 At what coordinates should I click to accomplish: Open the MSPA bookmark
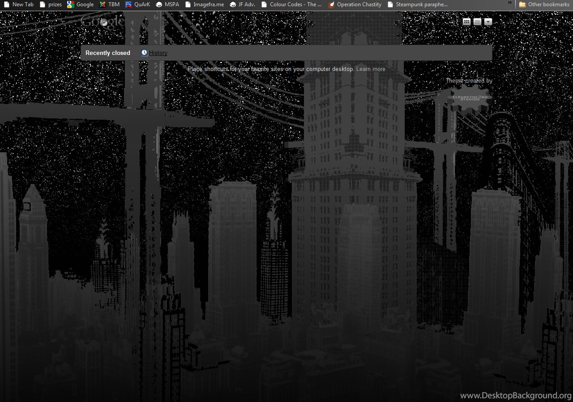click(167, 4)
